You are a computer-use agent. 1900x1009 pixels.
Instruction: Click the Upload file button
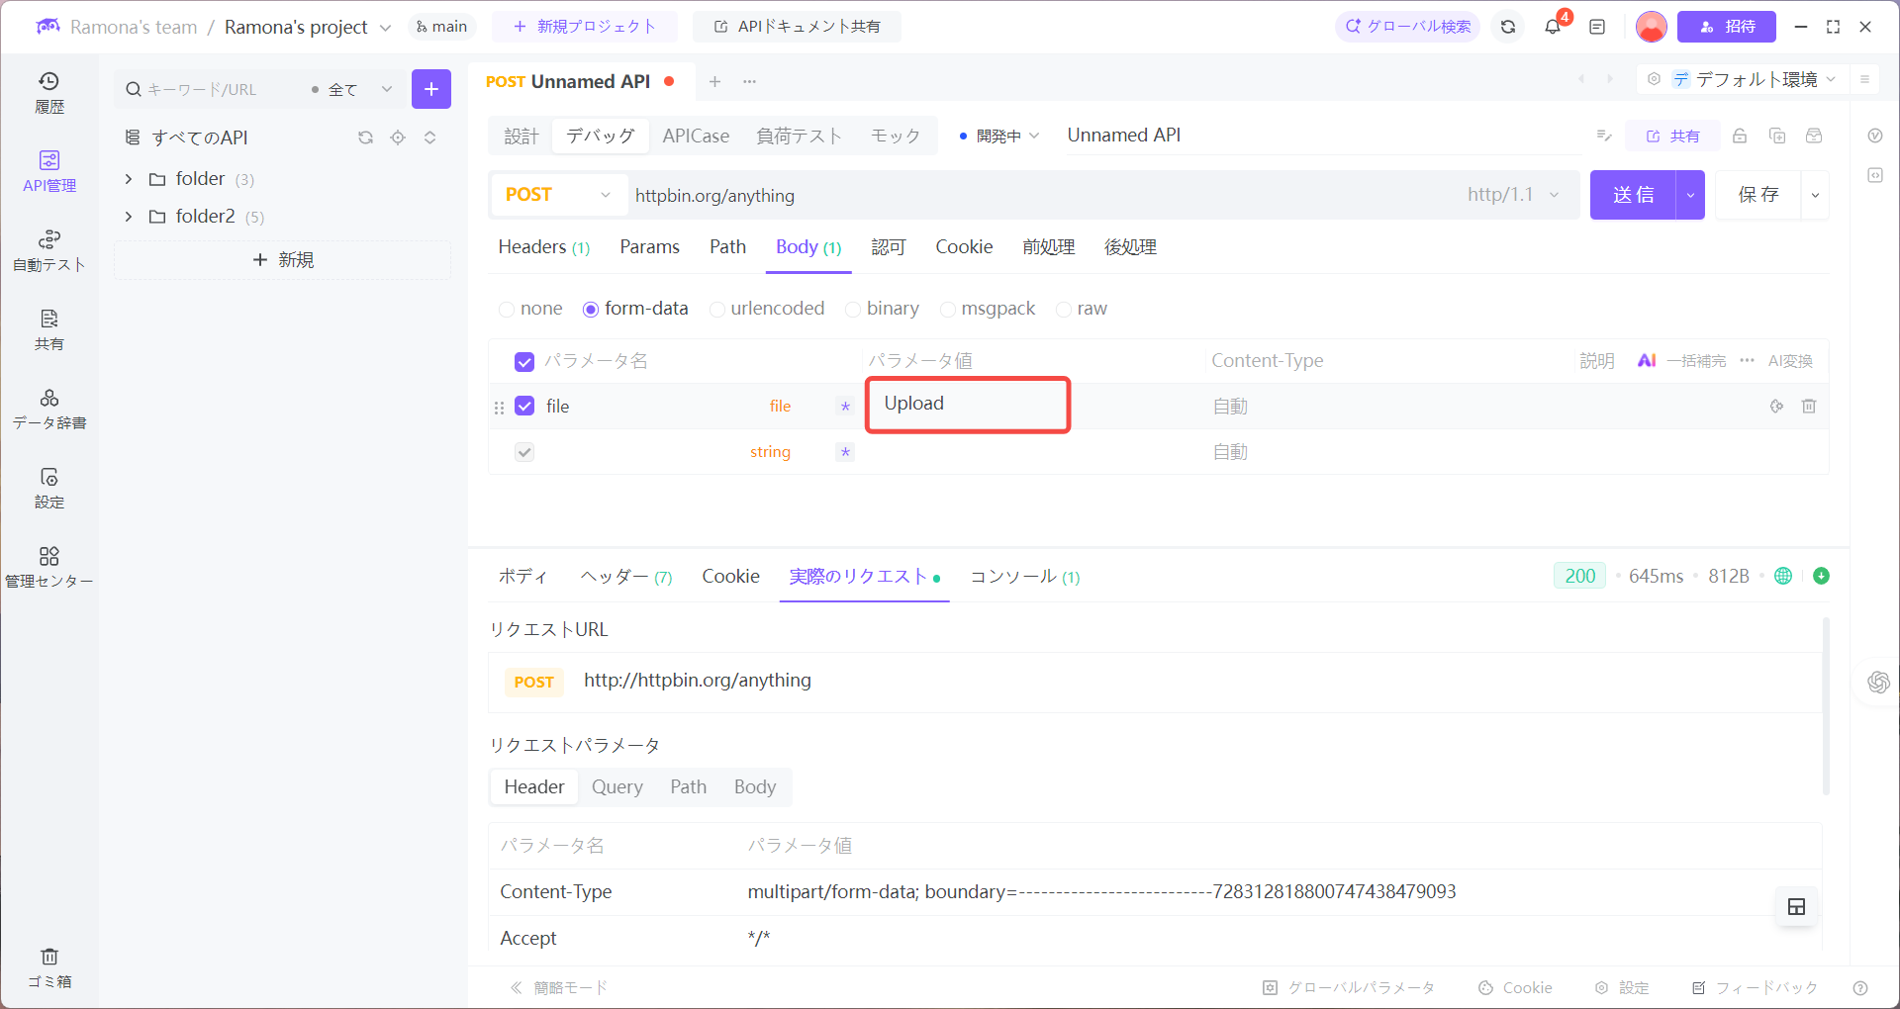[x=968, y=404]
